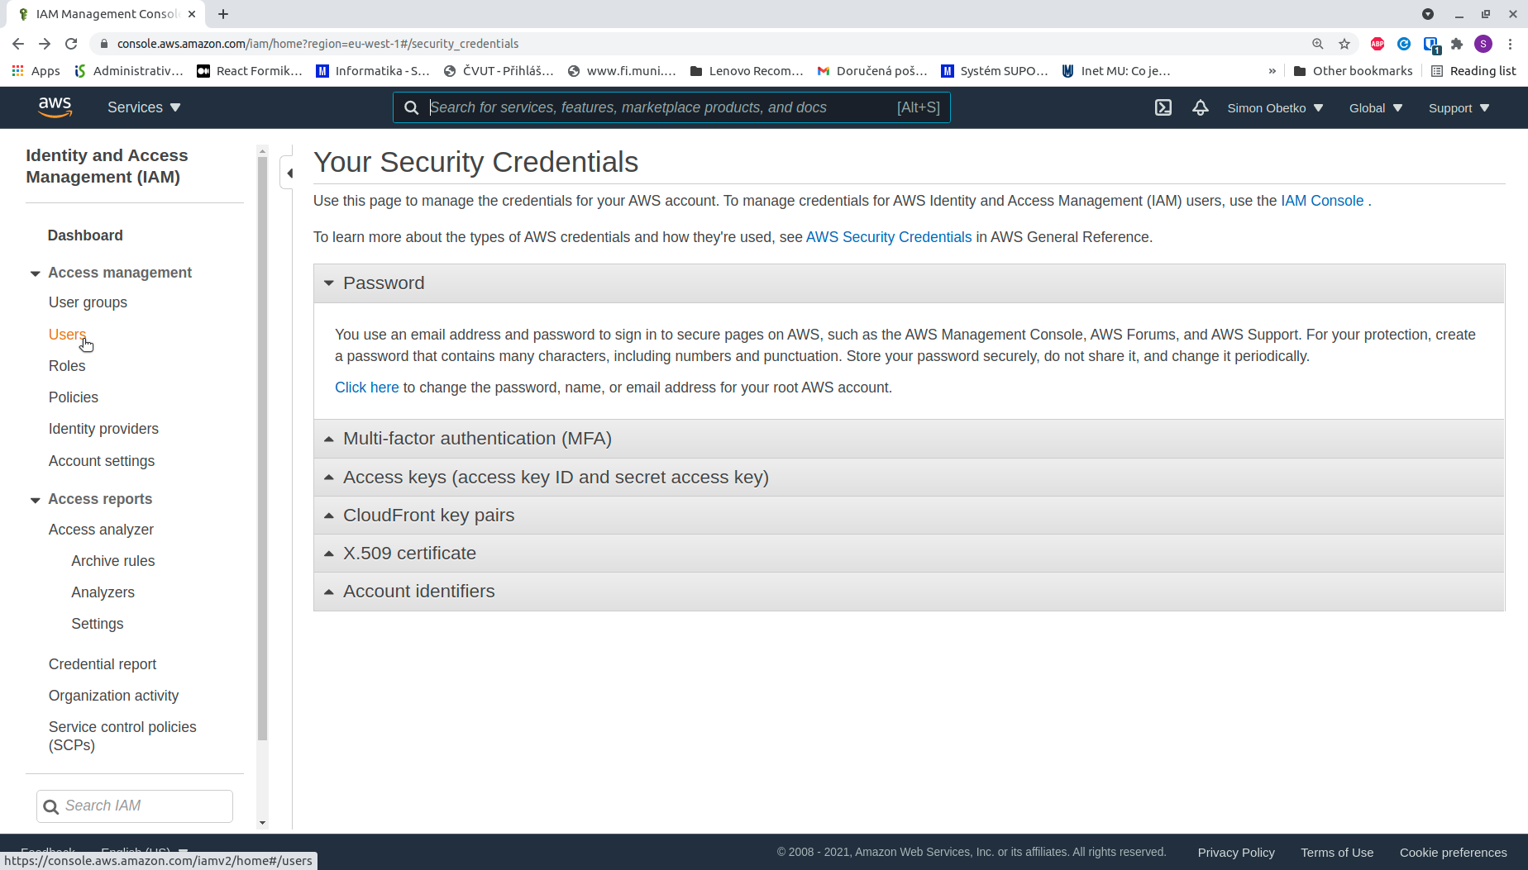
Task: Collapse the IAM side navigation panel arrow
Action: coord(289,173)
